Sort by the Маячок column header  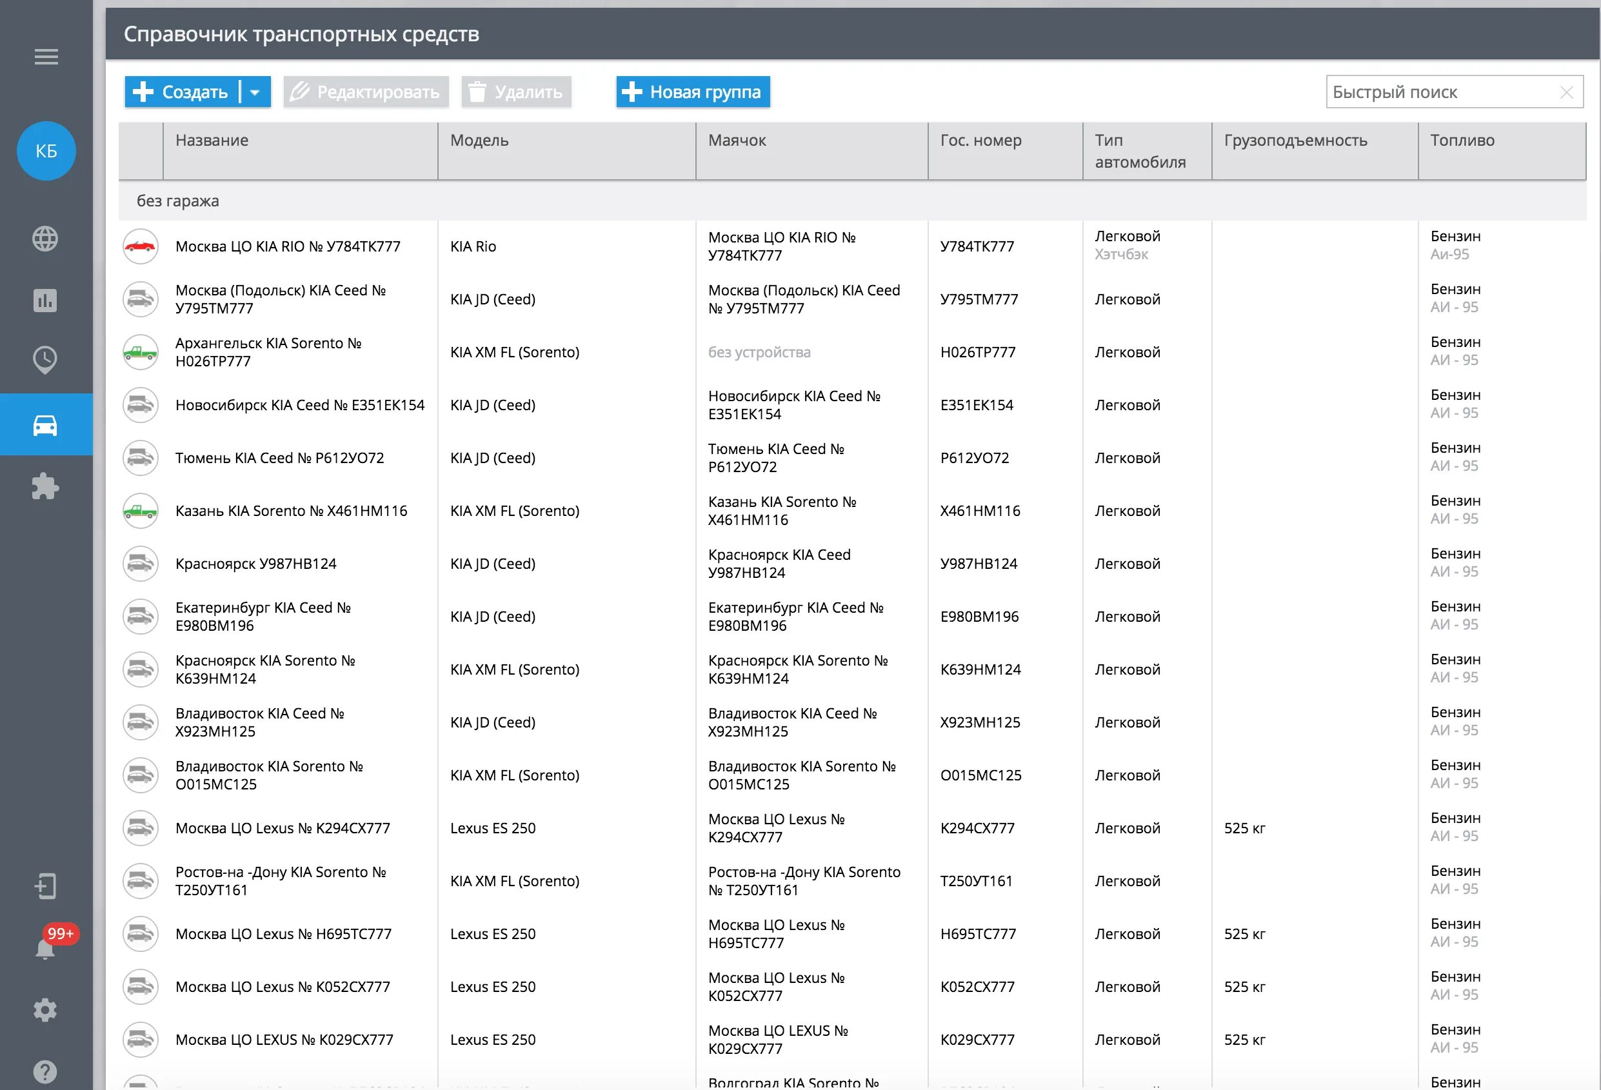812,152
